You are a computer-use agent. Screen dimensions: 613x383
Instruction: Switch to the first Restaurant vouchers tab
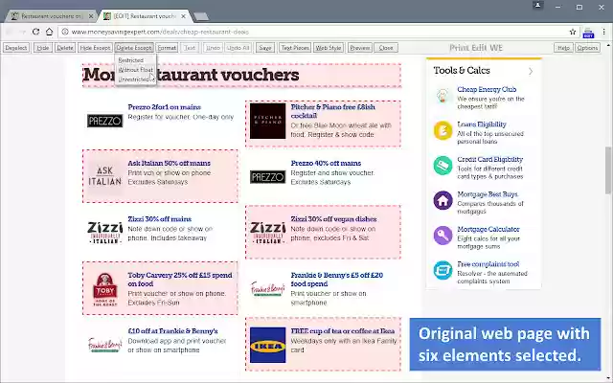tap(51, 16)
